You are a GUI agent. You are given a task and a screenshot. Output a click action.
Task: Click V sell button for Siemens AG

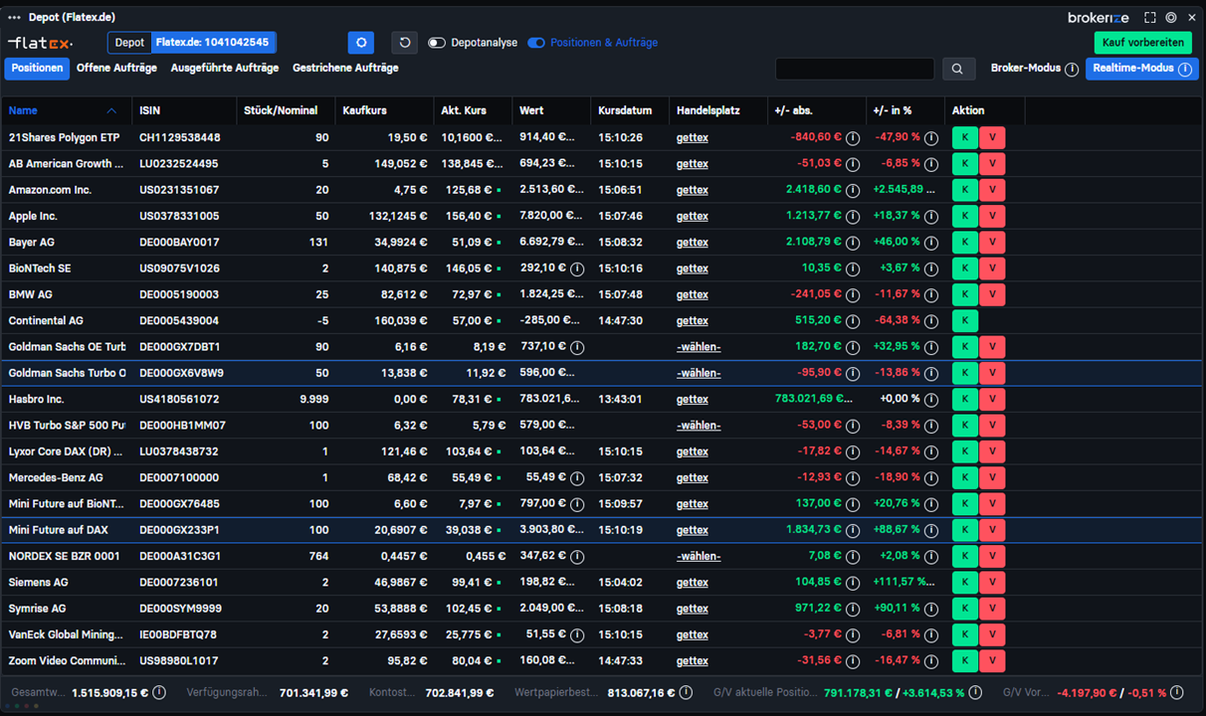pyautogui.click(x=992, y=582)
